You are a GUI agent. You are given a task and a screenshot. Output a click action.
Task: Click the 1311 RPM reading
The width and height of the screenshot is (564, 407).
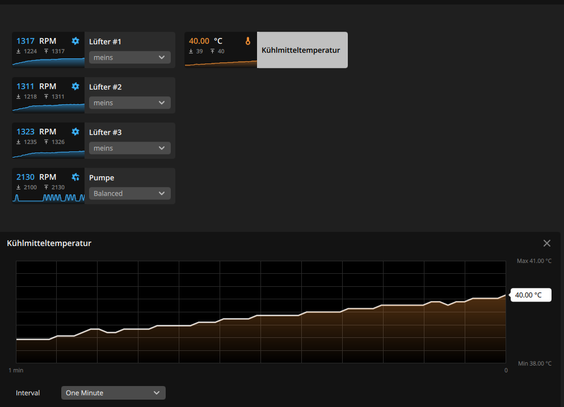(36, 86)
